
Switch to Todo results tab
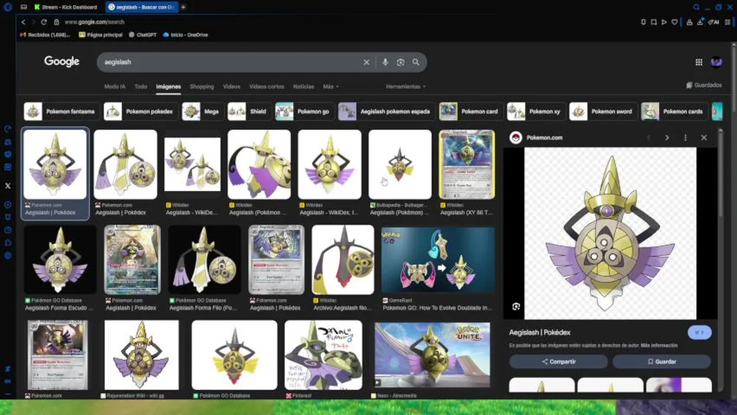click(x=141, y=86)
